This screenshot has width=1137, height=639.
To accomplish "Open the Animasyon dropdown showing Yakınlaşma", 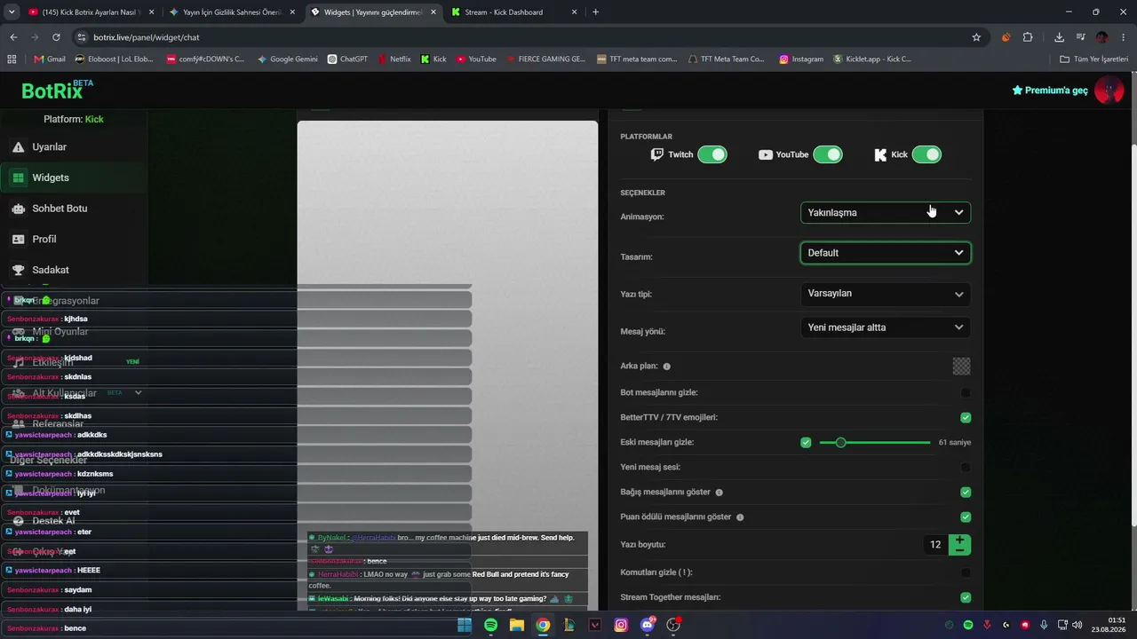I will [x=886, y=213].
